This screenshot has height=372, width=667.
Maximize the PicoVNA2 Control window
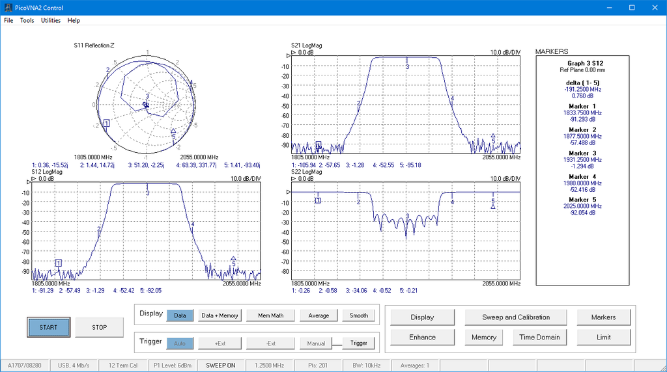click(632, 8)
